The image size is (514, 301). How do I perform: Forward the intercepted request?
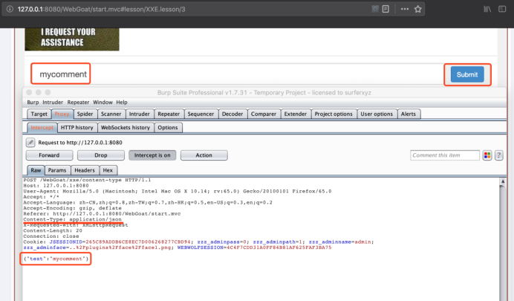(x=49, y=155)
